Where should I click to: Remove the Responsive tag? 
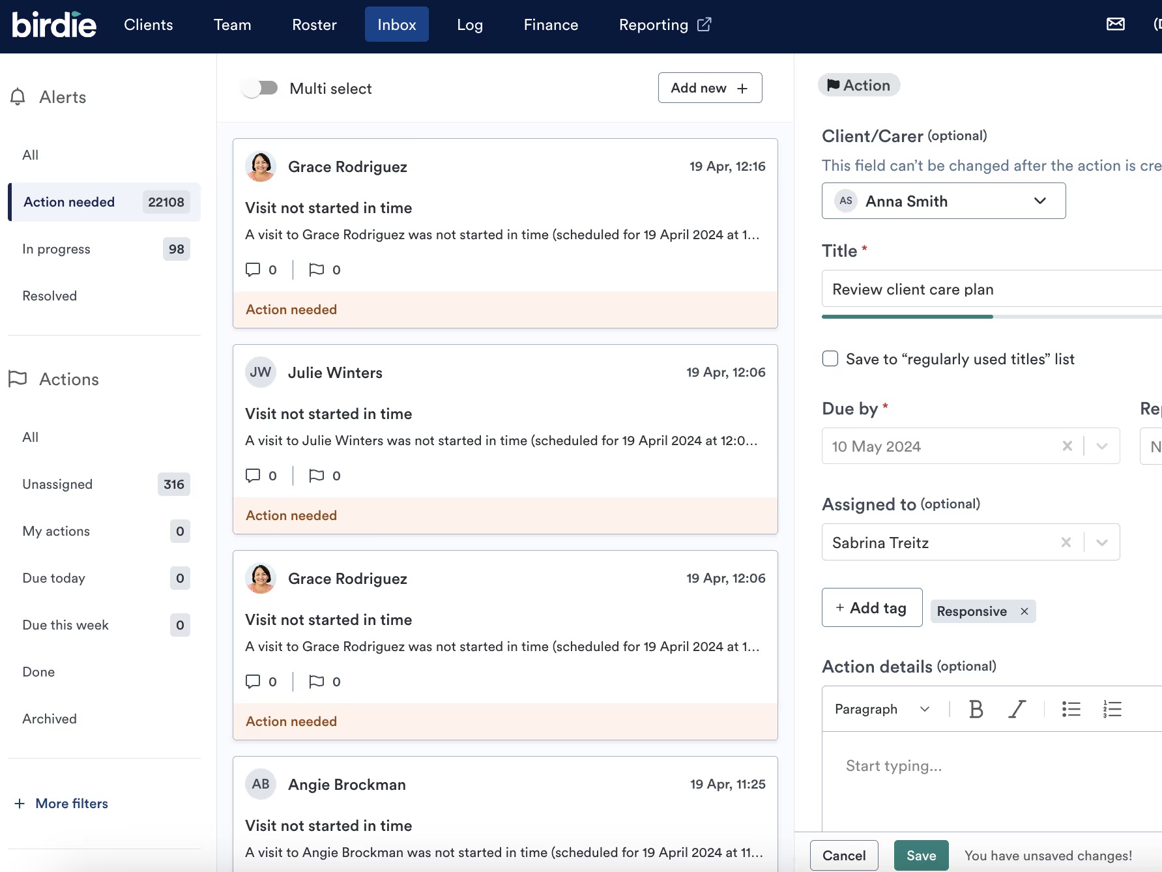(1024, 611)
